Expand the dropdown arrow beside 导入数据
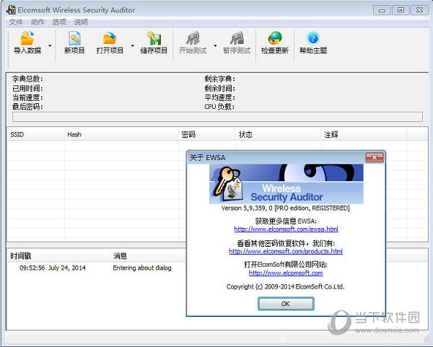The image size is (433, 347). point(50,45)
